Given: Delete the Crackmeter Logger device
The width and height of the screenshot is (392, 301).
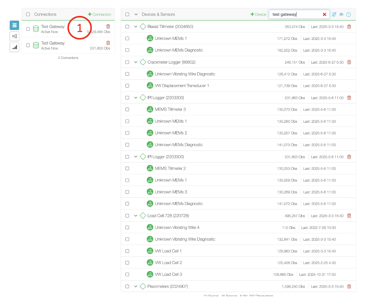Looking at the screenshot, I should click(349, 62).
